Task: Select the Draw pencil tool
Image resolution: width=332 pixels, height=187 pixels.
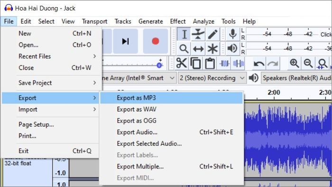Action: click(x=212, y=34)
